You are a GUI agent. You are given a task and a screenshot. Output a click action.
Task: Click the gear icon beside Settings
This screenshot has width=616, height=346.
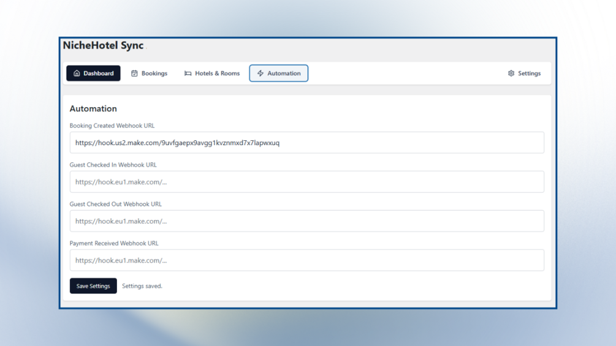511,73
